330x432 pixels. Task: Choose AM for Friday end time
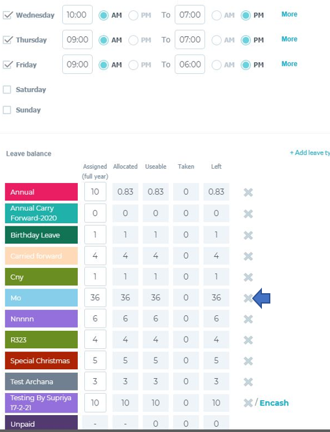pyautogui.click(x=217, y=65)
